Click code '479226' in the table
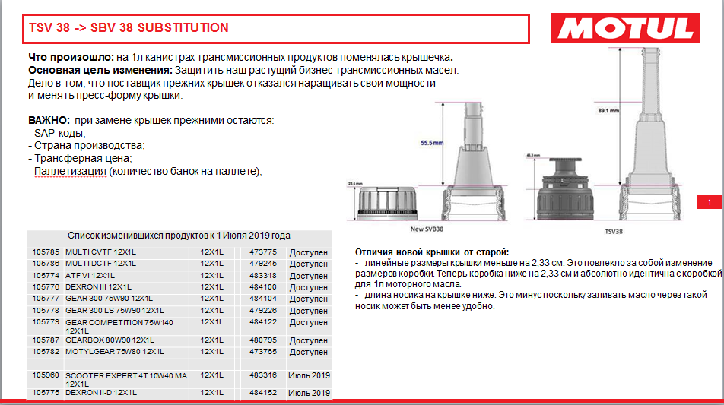The height and width of the screenshot is (405, 724). click(263, 311)
